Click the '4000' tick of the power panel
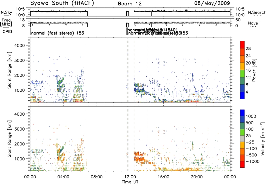Screen dimensions: 266x184 pyautogui.click(x=20, y=46)
